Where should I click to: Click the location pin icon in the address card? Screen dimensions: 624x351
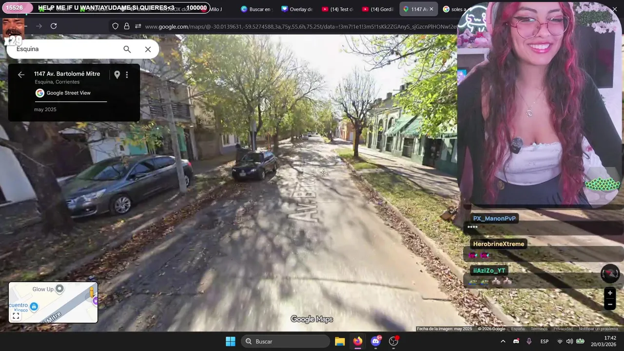coord(117,75)
